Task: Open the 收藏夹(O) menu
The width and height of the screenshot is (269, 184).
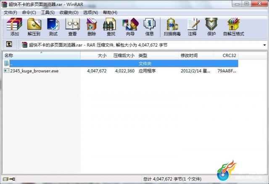Action: click(69, 13)
